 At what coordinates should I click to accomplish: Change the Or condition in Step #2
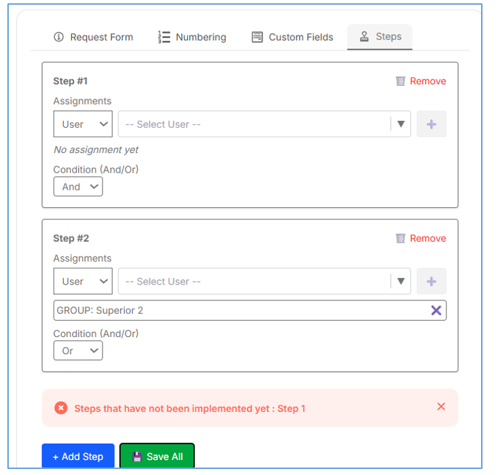point(78,351)
